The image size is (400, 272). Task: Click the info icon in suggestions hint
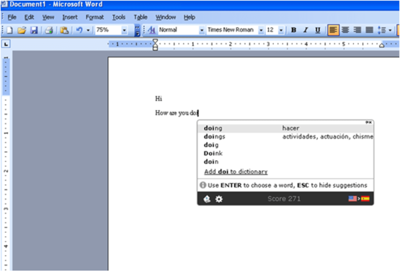click(203, 185)
